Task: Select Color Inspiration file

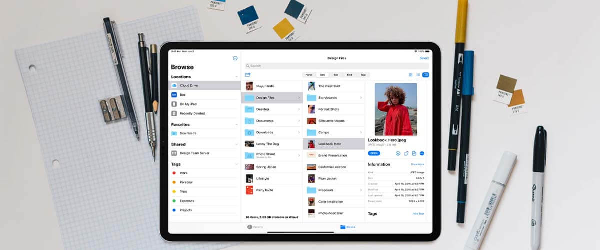Action: pos(334,202)
